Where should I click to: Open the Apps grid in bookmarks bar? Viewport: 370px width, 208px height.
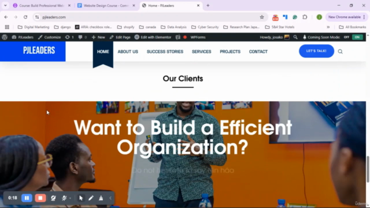pos(7,27)
